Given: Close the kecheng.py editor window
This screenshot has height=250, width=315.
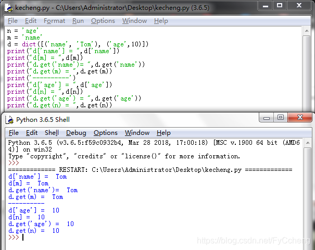Looking at the screenshot, I should pos(299,5).
